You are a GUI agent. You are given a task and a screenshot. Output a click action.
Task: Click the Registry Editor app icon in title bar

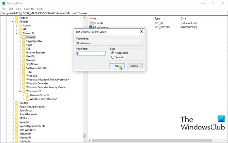pyautogui.click(x=3, y=3)
